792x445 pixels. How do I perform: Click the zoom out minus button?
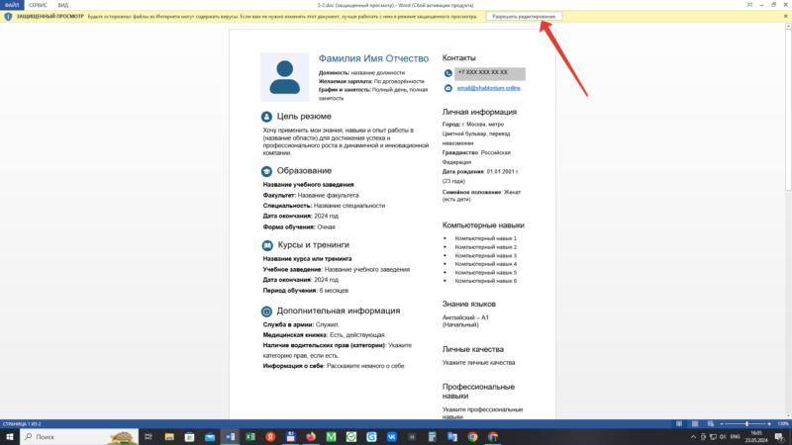coord(722,424)
